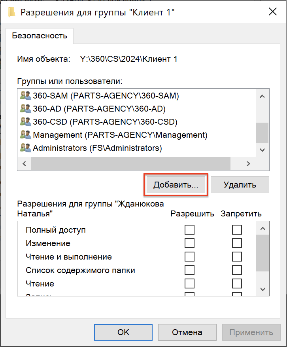
Task: Click the Management group icon
Action: (25, 135)
